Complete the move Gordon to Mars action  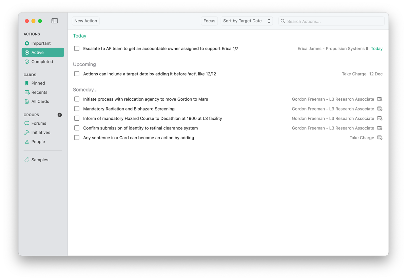tap(77, 99)
